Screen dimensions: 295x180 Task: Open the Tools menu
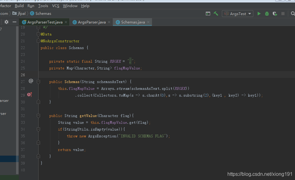tap(43, 6)
